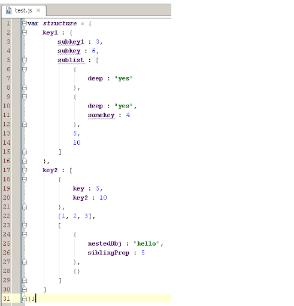Collapse fold marker on line 23
The width and height of the screenshot is (294, 306).
25,225
